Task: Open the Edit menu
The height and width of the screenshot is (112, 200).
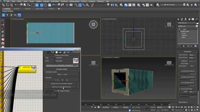Action: click(8, 1)
